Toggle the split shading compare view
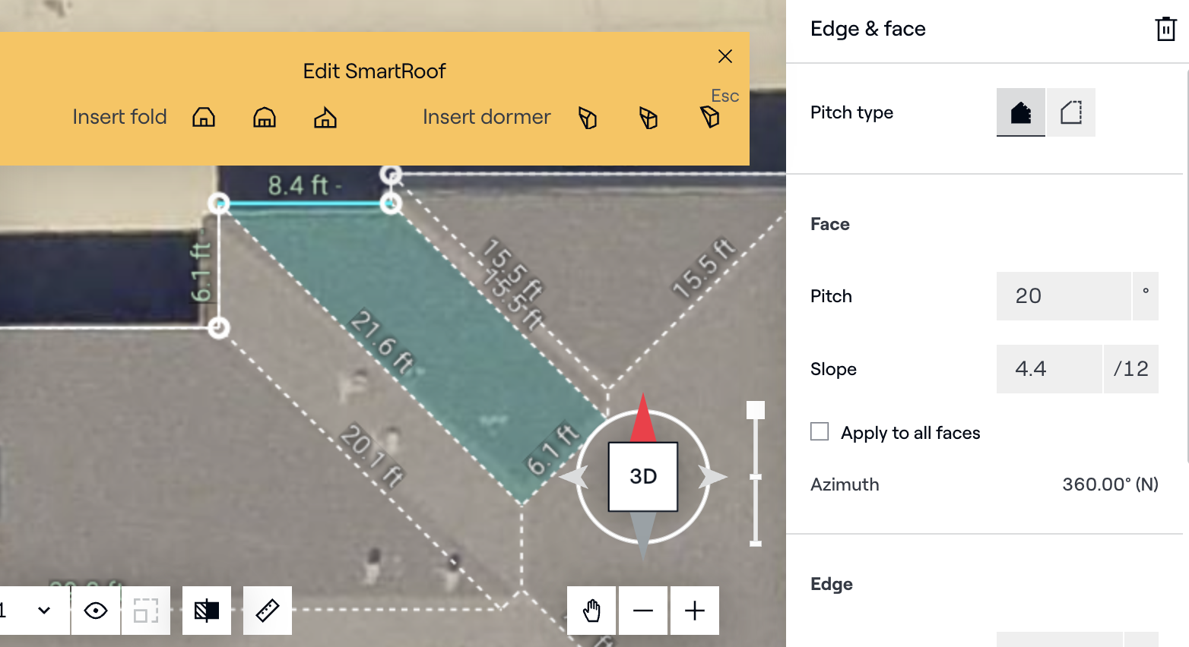The height and width of the screenshot is (647, 1189). point(207,611)
